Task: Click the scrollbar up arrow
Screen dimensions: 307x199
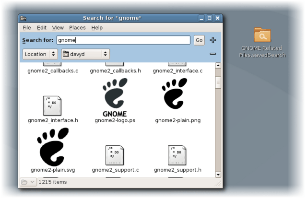Action: (218, 65)
